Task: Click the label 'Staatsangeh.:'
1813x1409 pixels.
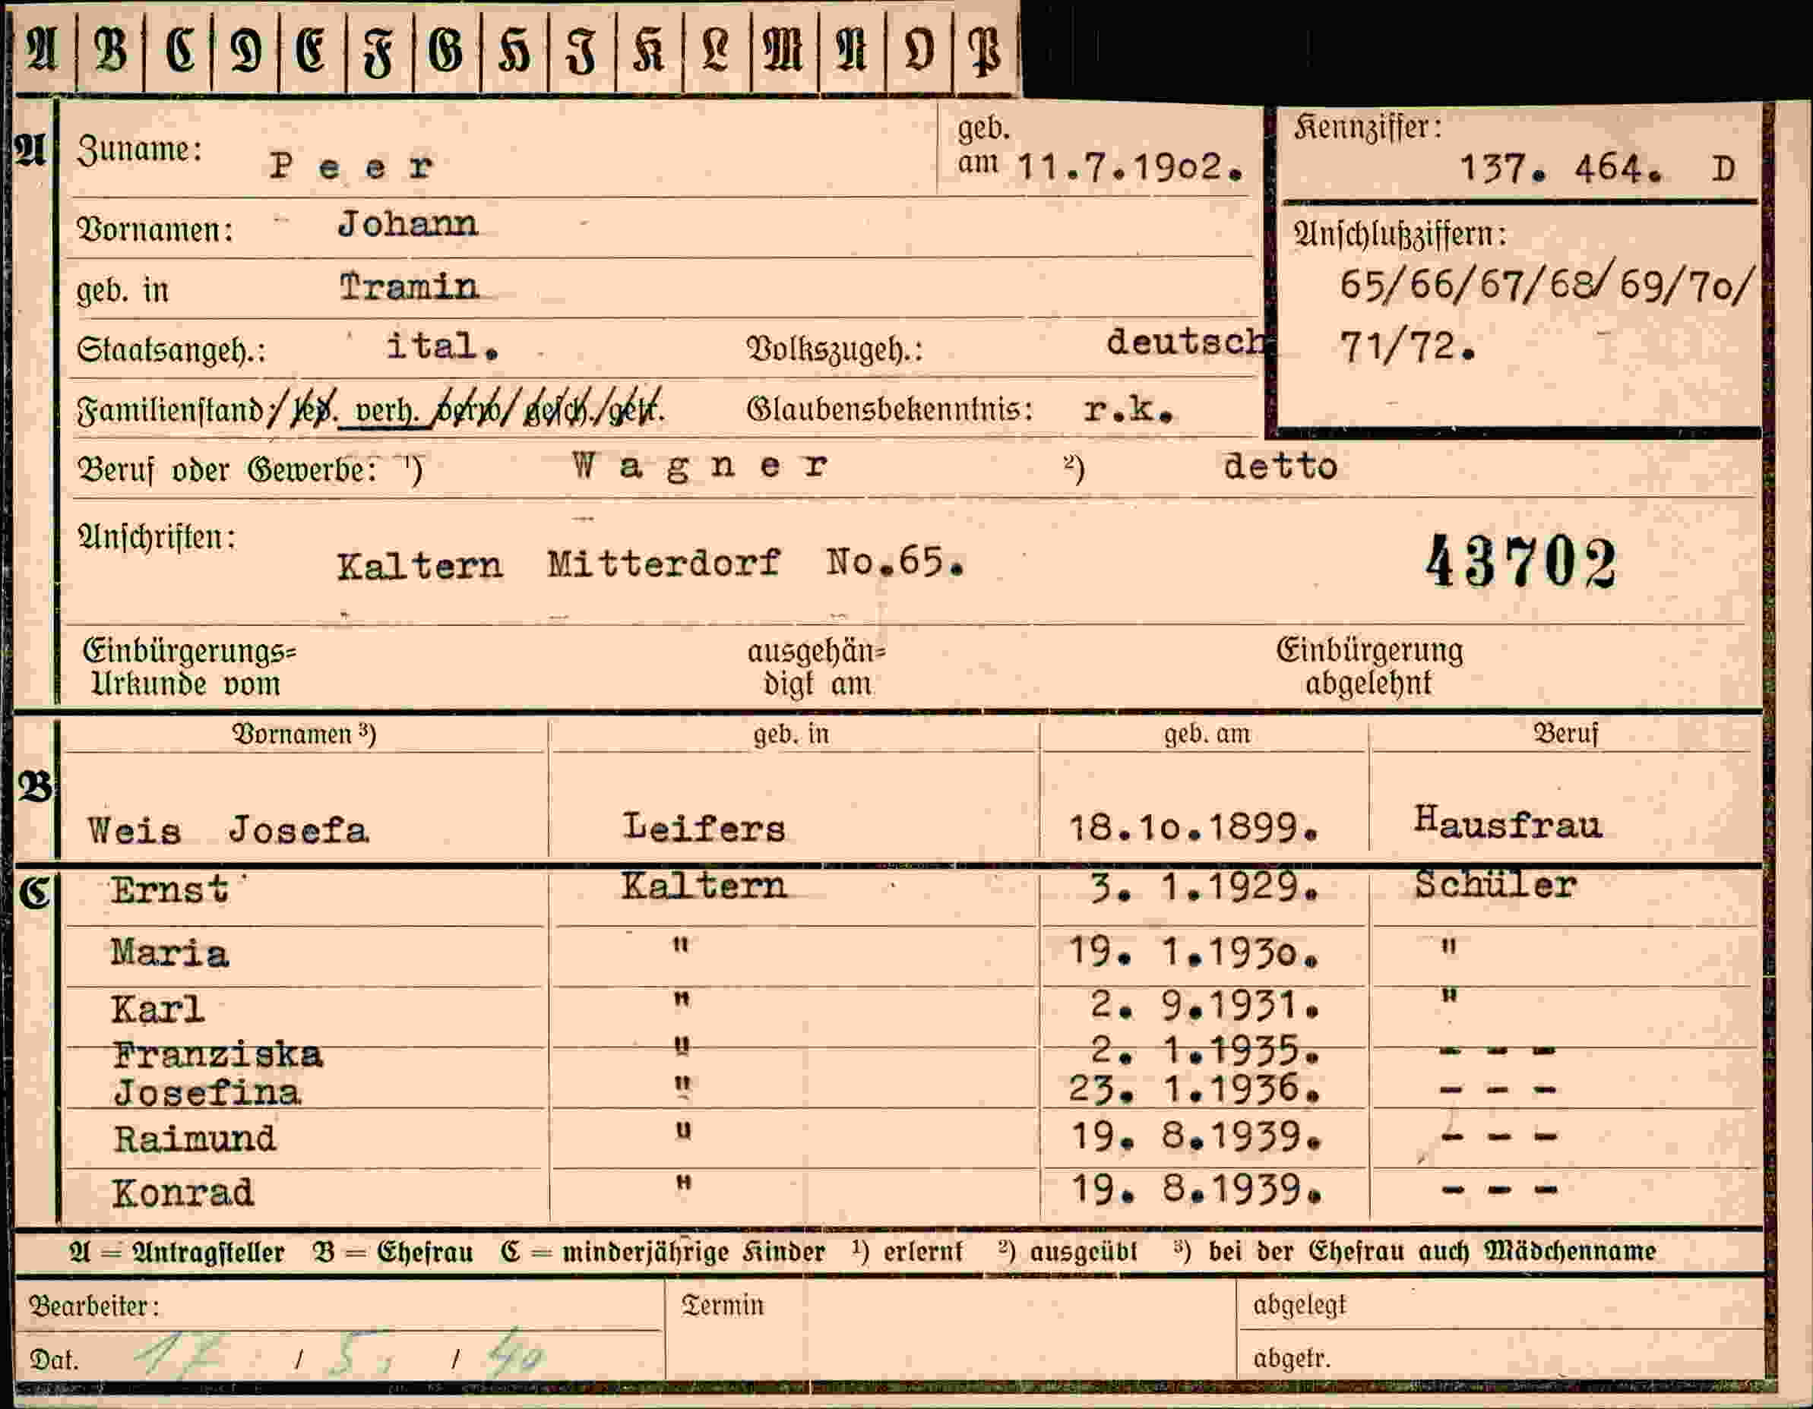Action: tap(171, 349)
